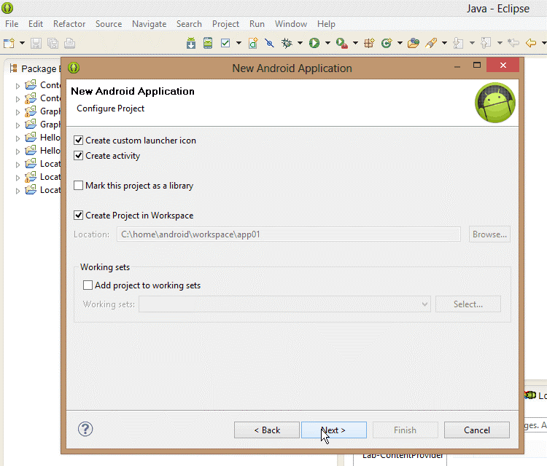The height and width of the screenshot is (466, 547).
Task: Enable Mark this project as a library
Action: [79, 186]
